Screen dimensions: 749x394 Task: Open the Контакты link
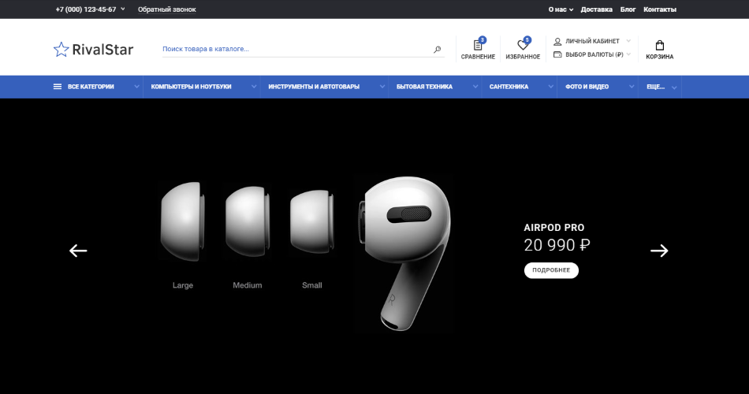pyautogui.click(x=660, y=9)
